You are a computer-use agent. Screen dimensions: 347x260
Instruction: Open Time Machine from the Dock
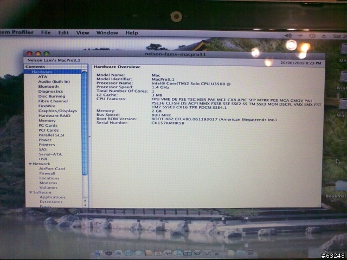tap(197, 253)
